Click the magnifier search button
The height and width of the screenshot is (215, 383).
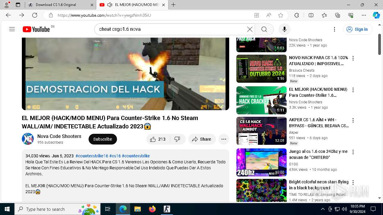point(264,29)
